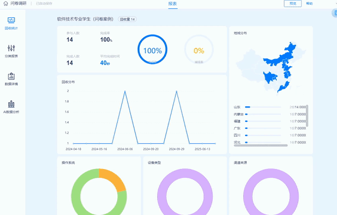337x215 pixels.
Task: Open AI数据分析 bar chart icon
Action: (x=11, y=104)
